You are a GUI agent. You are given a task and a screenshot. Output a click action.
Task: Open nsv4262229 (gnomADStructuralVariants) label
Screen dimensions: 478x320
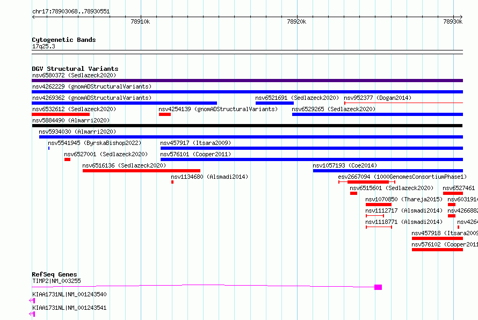[x=92, y=86]
